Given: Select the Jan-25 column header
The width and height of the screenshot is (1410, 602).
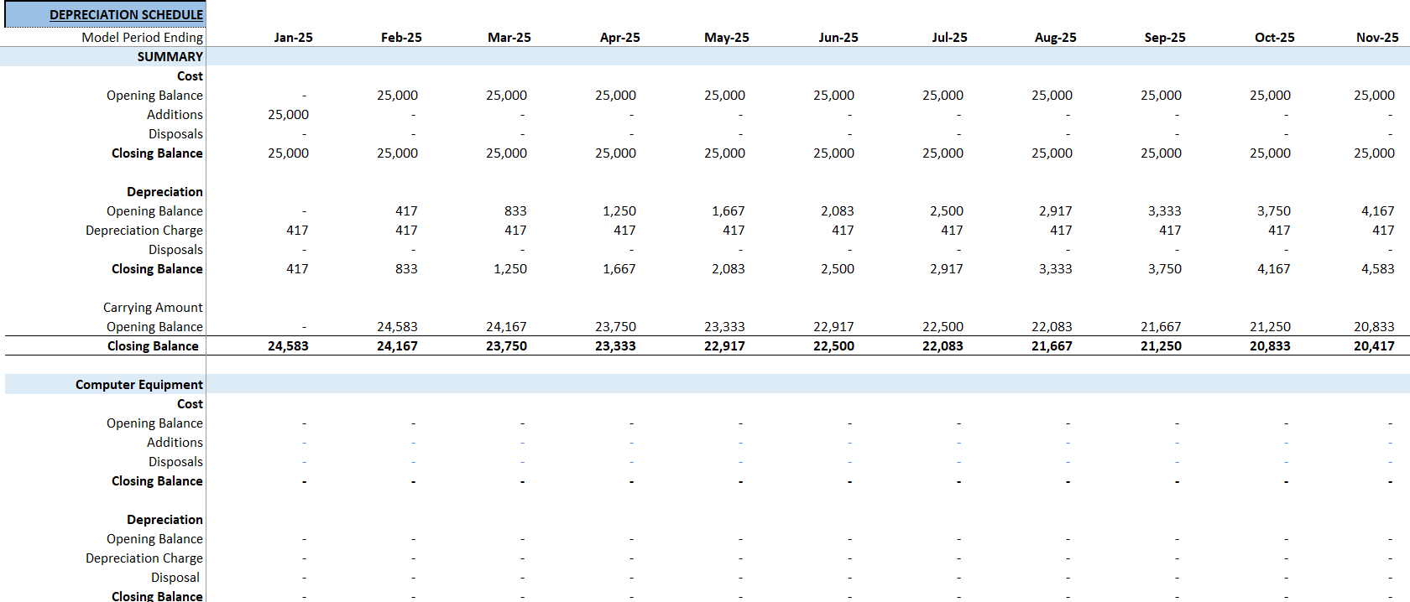Looking at the screenshot, I should (x=293, y=38).
